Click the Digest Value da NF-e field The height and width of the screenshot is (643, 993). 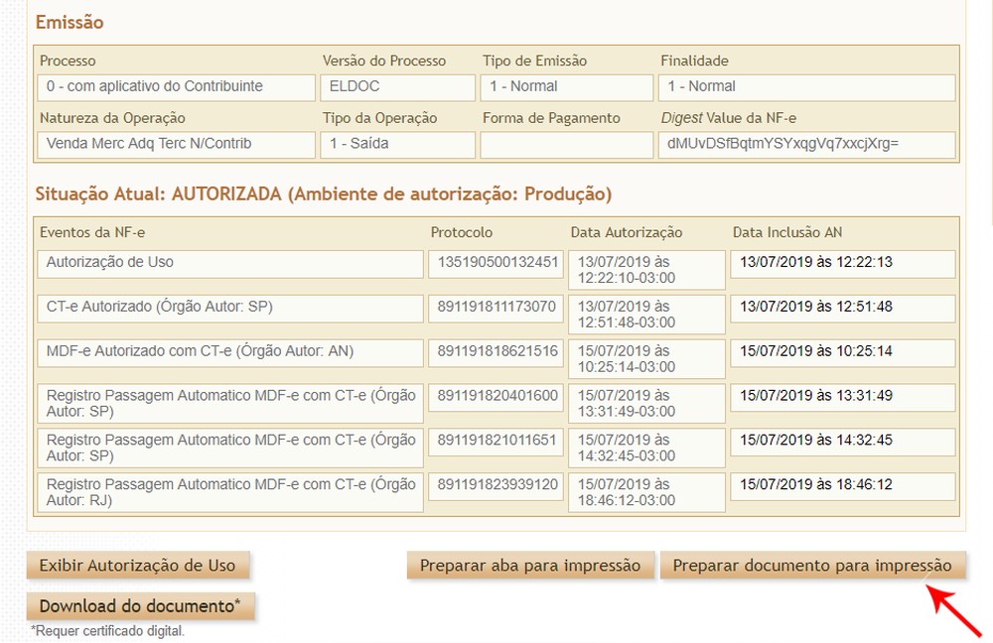[x=804, y=145]
